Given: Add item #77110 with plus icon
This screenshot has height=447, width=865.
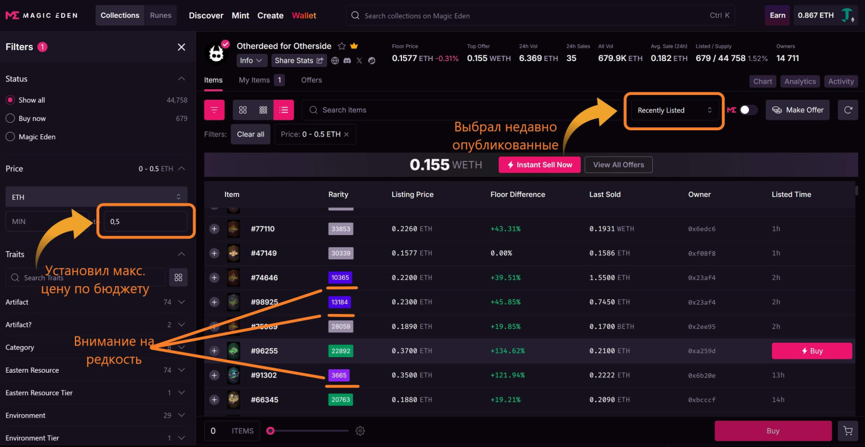Looking at the screenshot, I should click(x=214, y=229).
